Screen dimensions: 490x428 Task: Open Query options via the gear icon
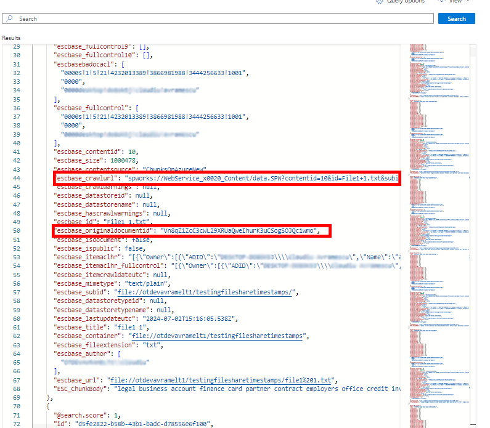point(379,2)
